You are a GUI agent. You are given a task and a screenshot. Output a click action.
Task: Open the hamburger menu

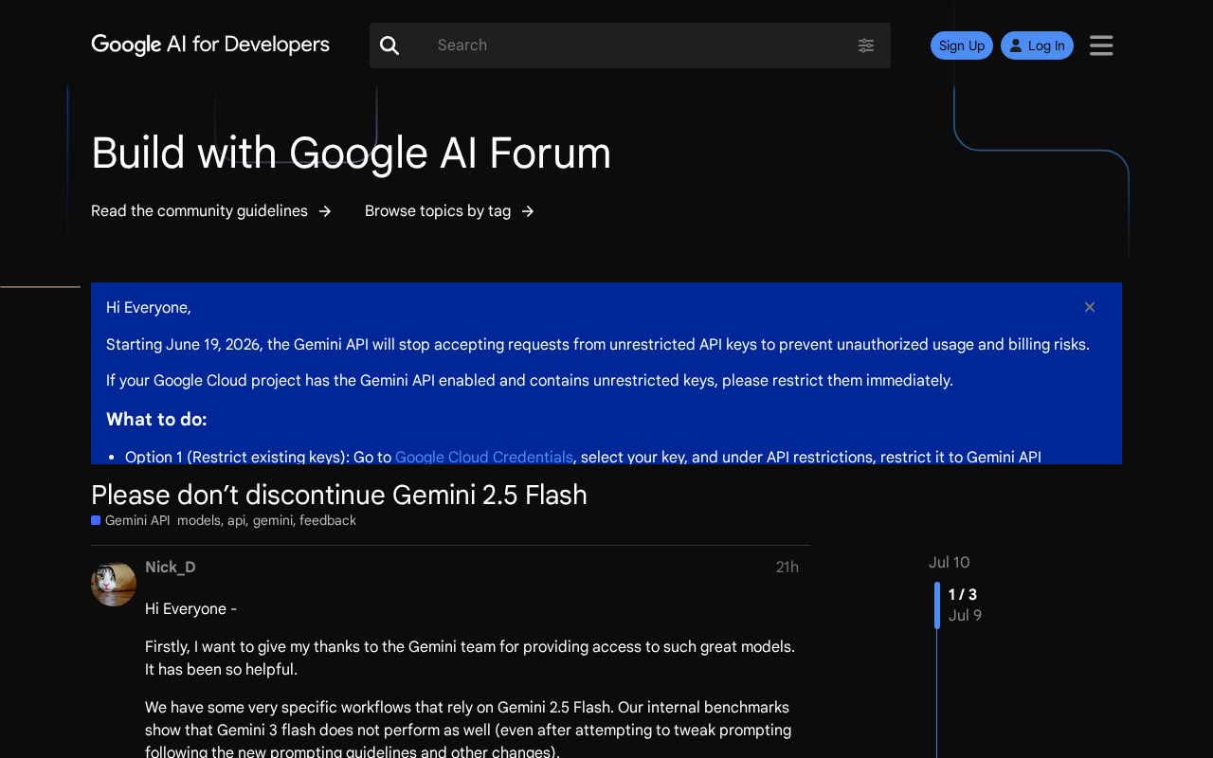pyautogui.click(x=1101, y=45)
